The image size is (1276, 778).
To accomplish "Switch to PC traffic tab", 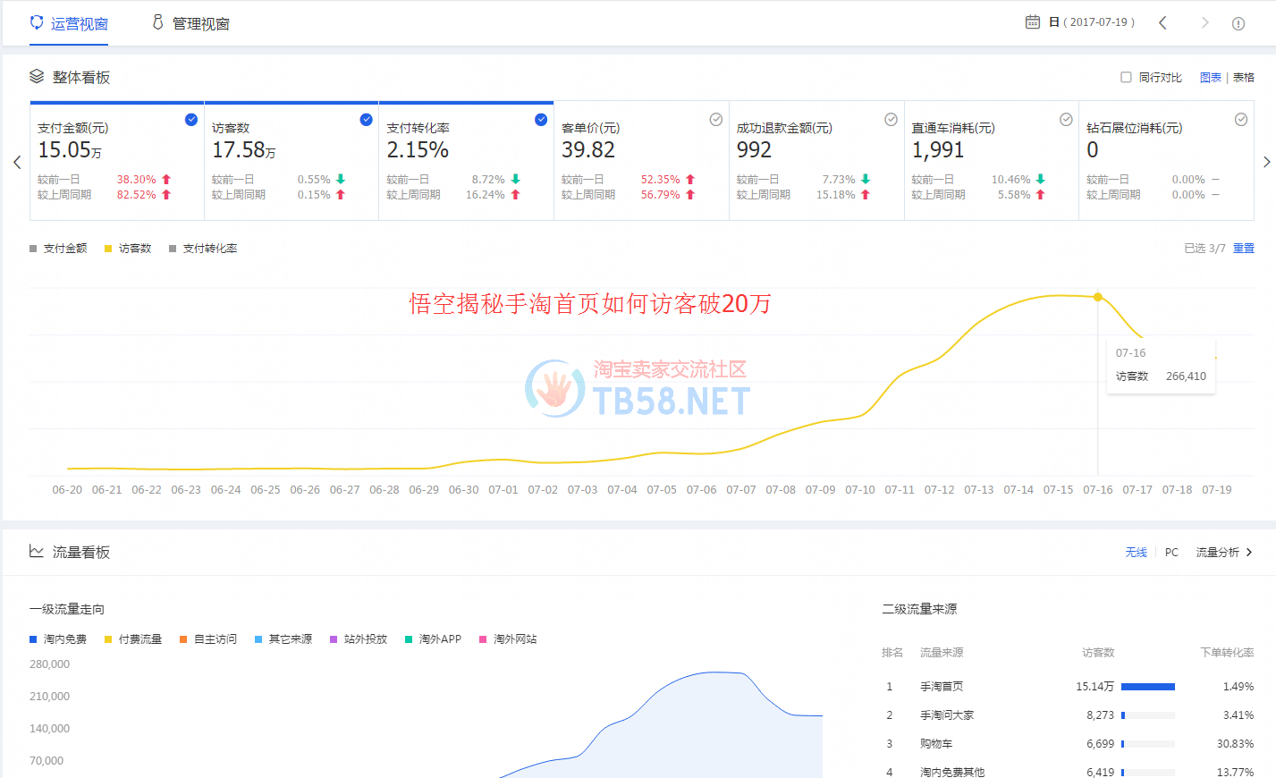I will click(x=1171, y=553).
